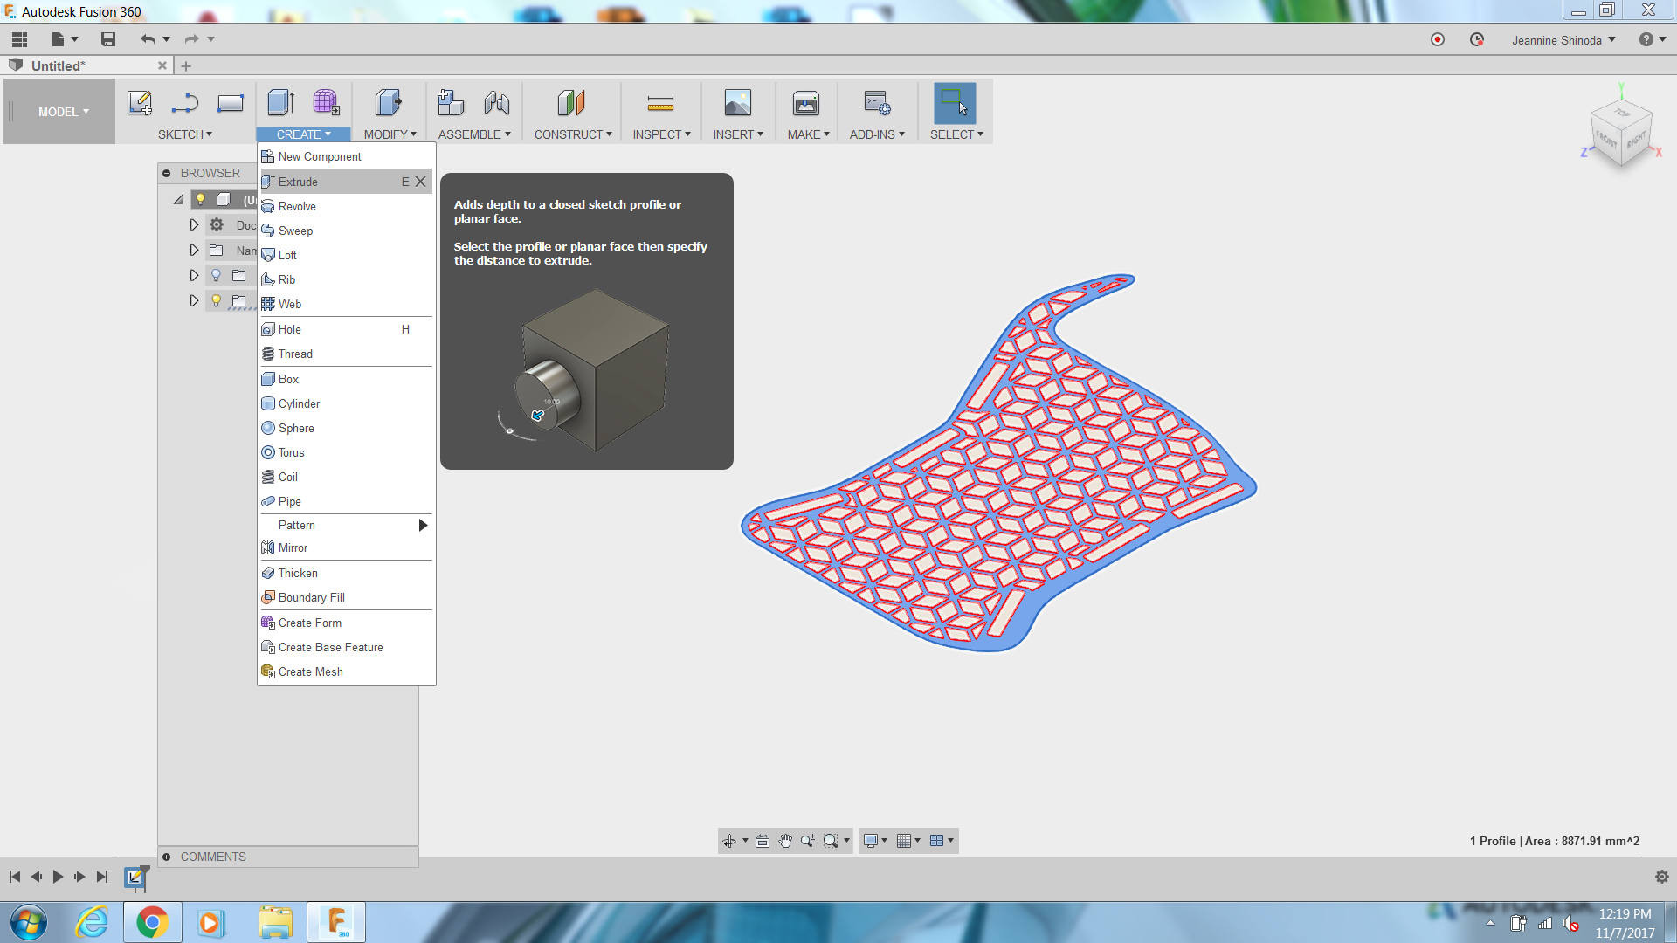Open Jeannine Shinoda account dropdown

pos(1564,40)
